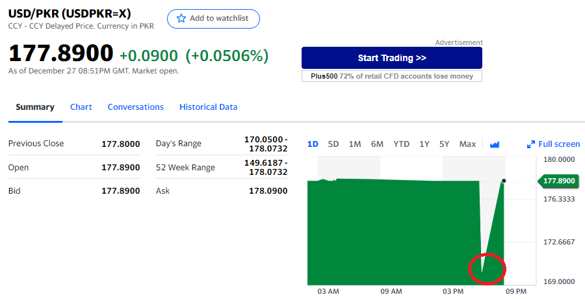Switch chart range to 1M
585x299 pixels.
click(355, 144)
